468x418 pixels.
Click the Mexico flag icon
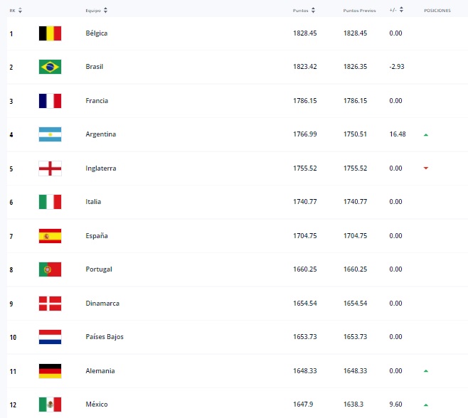pyautogui.click(x=50, y=404)
